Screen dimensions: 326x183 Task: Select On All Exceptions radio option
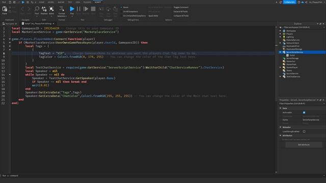(121, 11)
